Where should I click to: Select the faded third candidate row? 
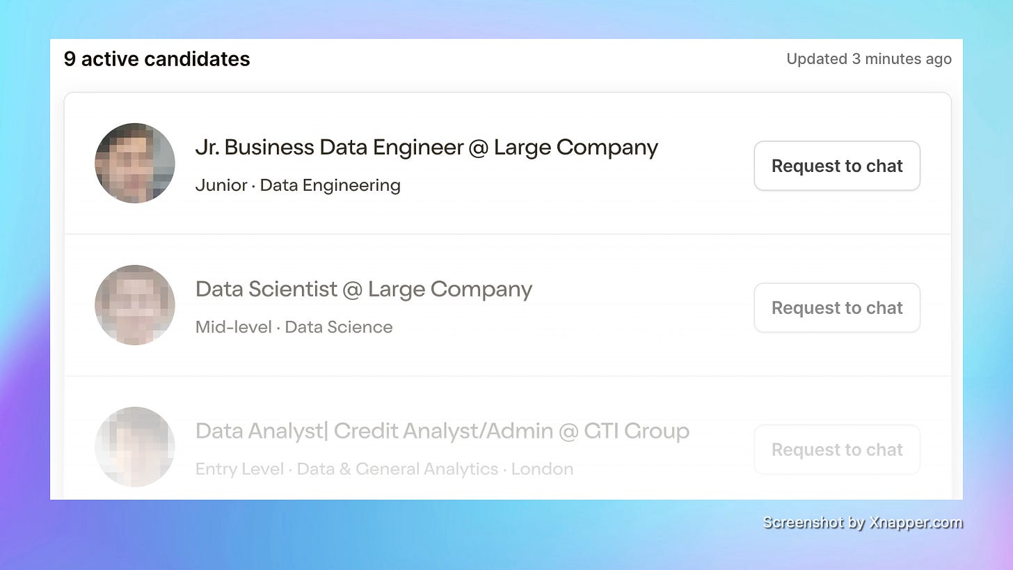point(507,438)
